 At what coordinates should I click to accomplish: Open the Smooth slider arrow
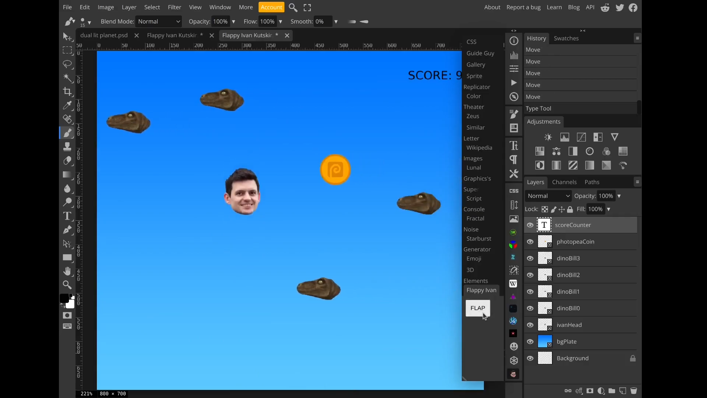pos(336,22)
